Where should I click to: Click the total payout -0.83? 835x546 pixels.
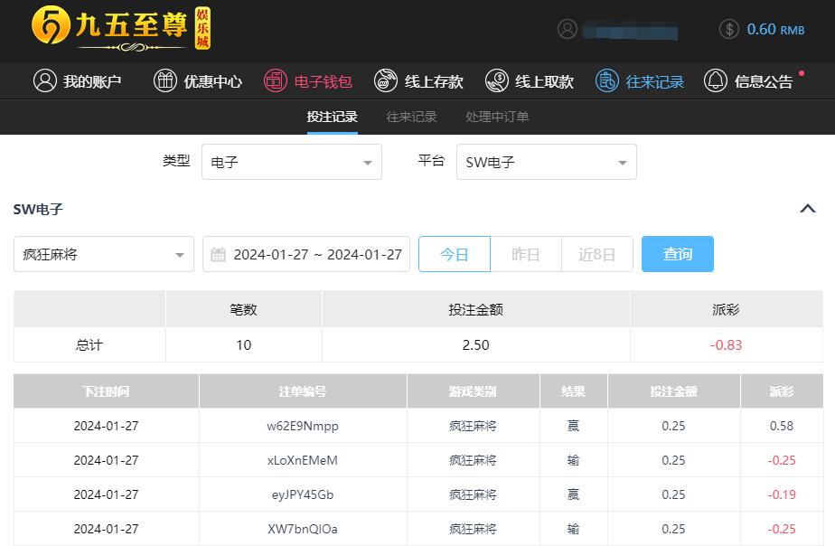point(726,344)
